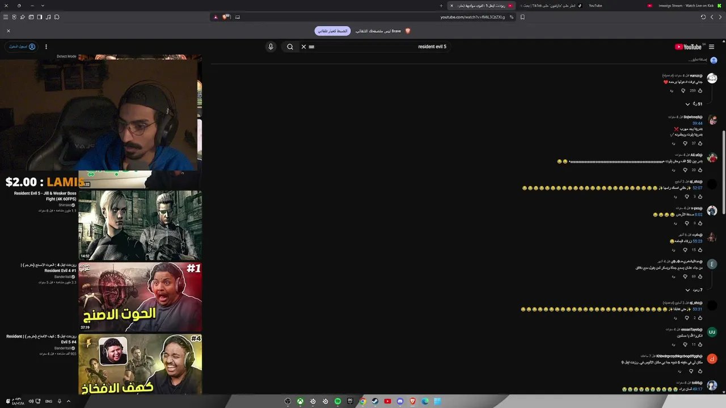Open the on-screen keyboard icon in search box
The image size is (726, 408).
[311, 46]
